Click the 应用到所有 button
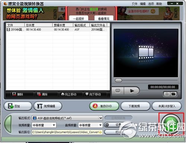Viewport: 186px width, 143px height. click(118, 118)
